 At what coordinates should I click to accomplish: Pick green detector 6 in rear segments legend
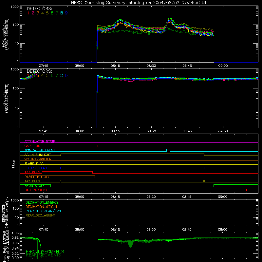52,76
